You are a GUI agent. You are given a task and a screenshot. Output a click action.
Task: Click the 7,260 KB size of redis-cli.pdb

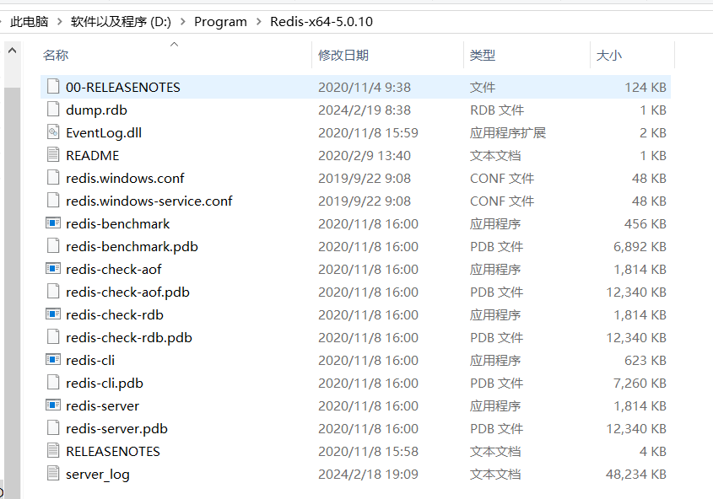point(640,384)
